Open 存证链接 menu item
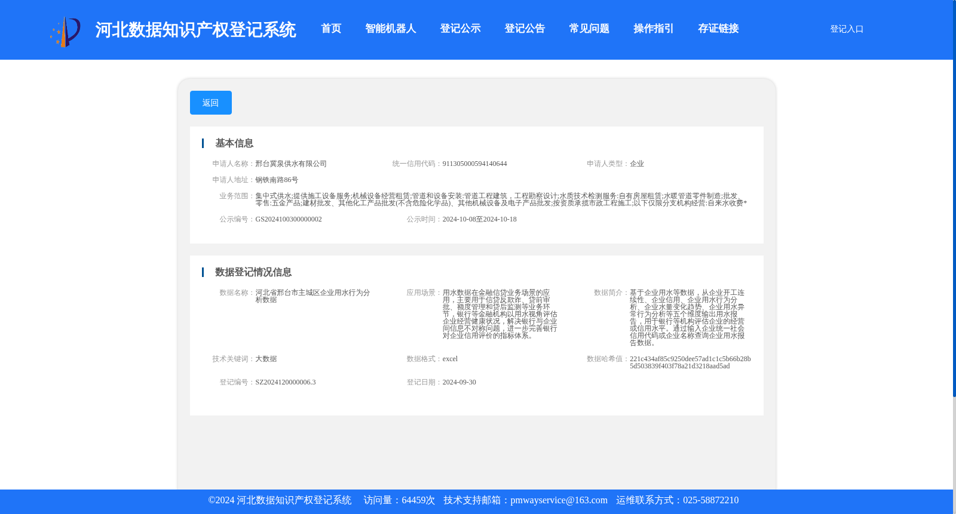This screenshot has width=956, height=514. 718,29
